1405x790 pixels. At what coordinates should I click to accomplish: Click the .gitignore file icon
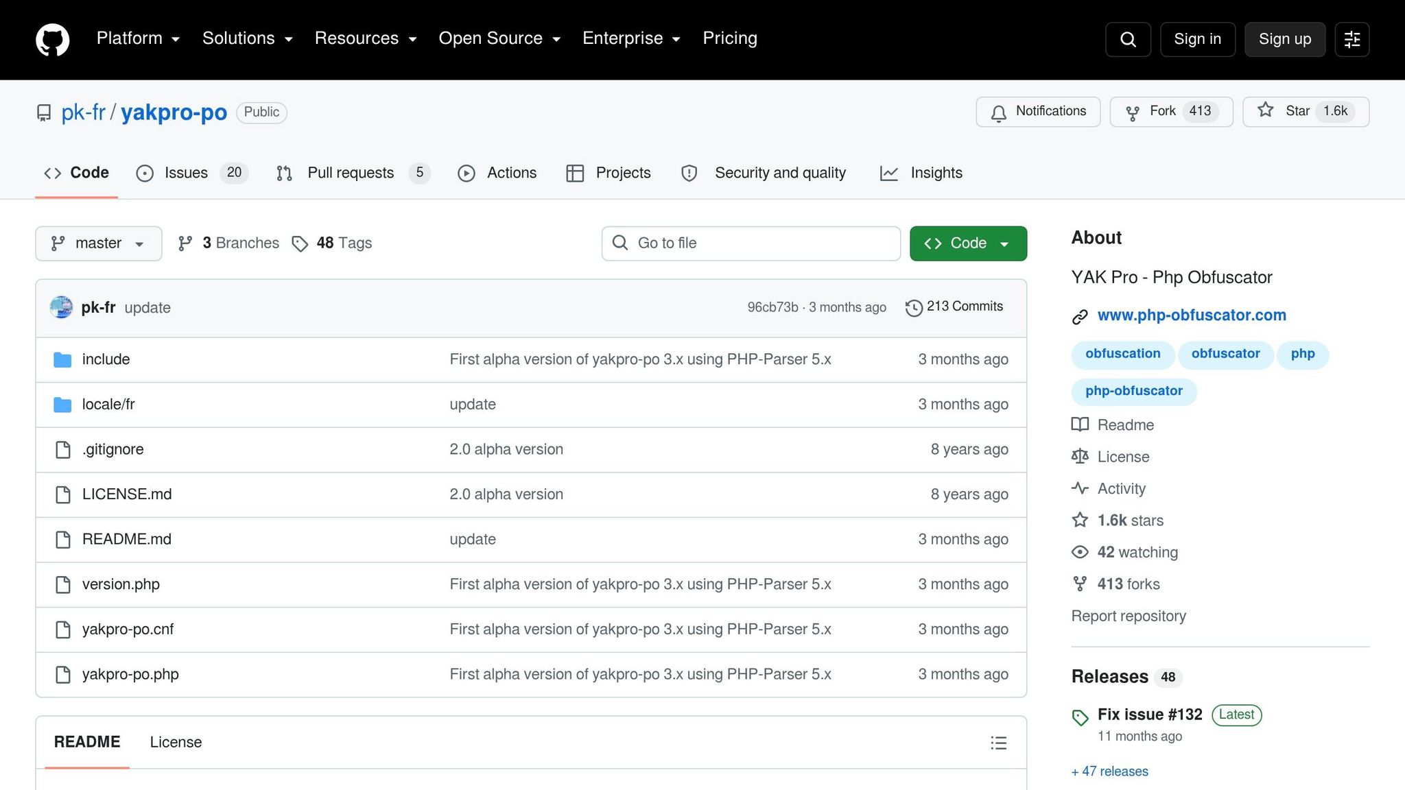point(63,450)
